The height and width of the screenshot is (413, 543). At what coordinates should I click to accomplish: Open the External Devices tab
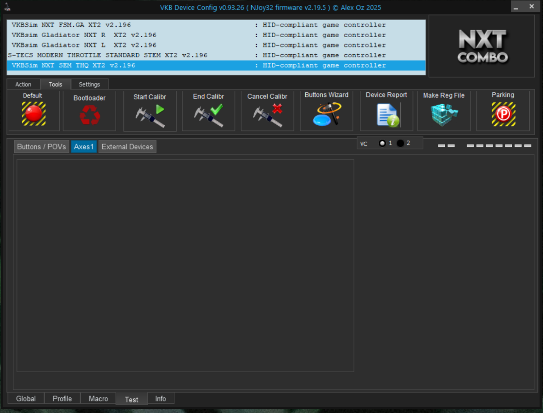[127, 147]
